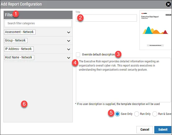Click the red number 6 callout marker
The width and height of the screenshot is (172, 135).
coord(24,104)
